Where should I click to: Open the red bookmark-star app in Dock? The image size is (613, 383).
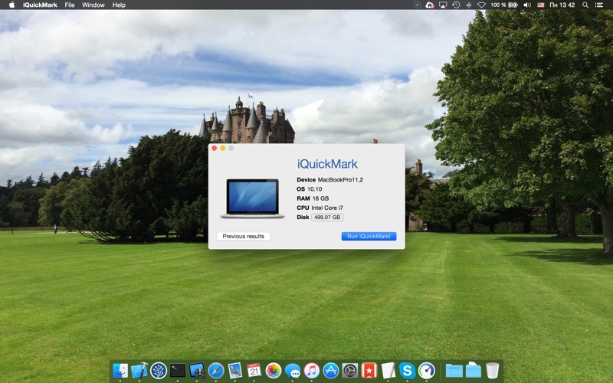coord(369,370)
